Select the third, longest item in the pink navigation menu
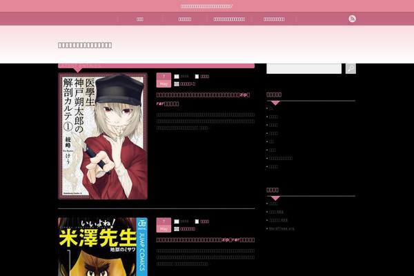The width and height of the screenshot is (414, 276). tap(229, 19)
